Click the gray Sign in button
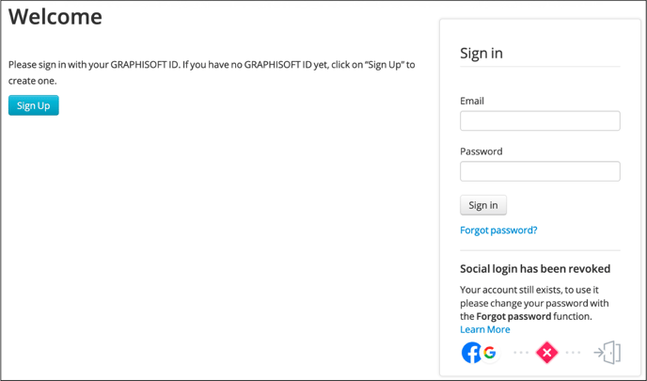The height and width of the screenshot is (381, 647). tap(483, 205)
